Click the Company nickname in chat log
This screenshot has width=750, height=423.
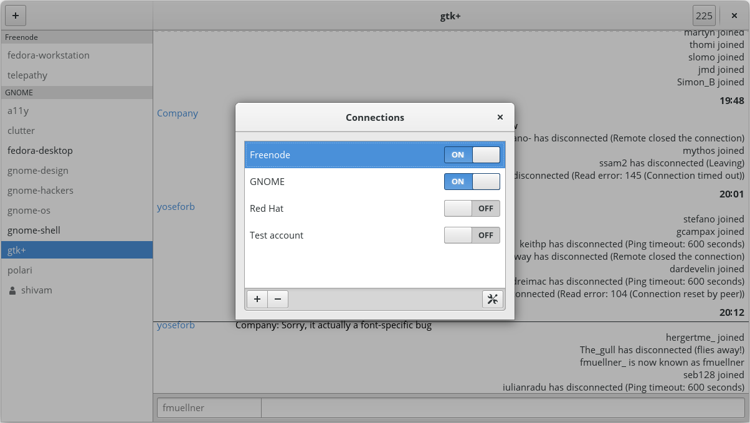click(x=178, y=113)
